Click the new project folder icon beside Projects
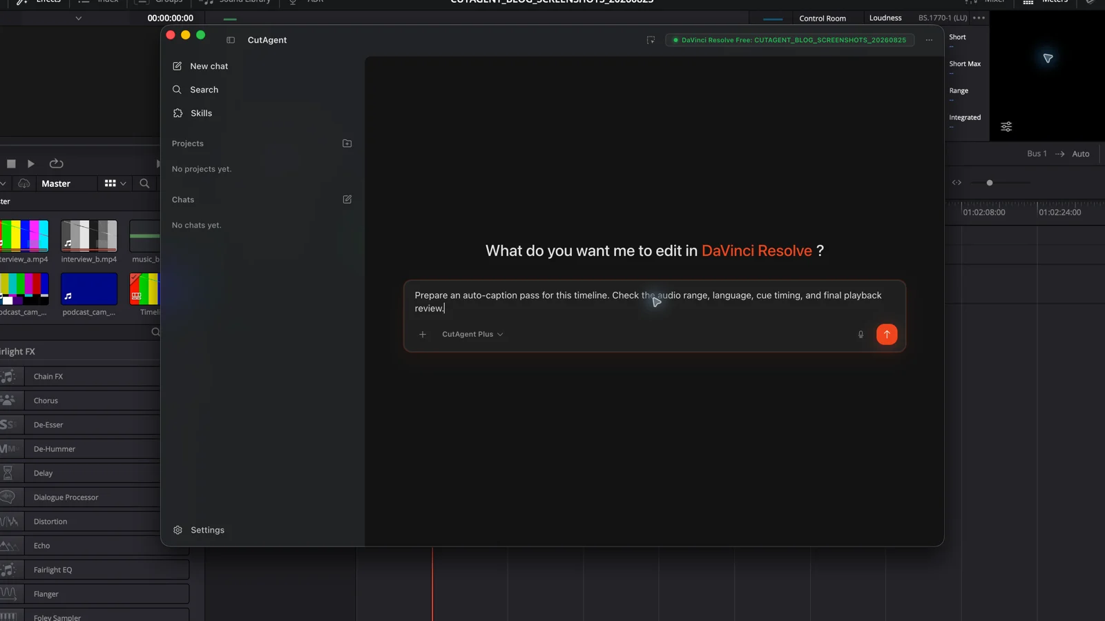Viewport: 1105px width, 621px height. [347, 144]
